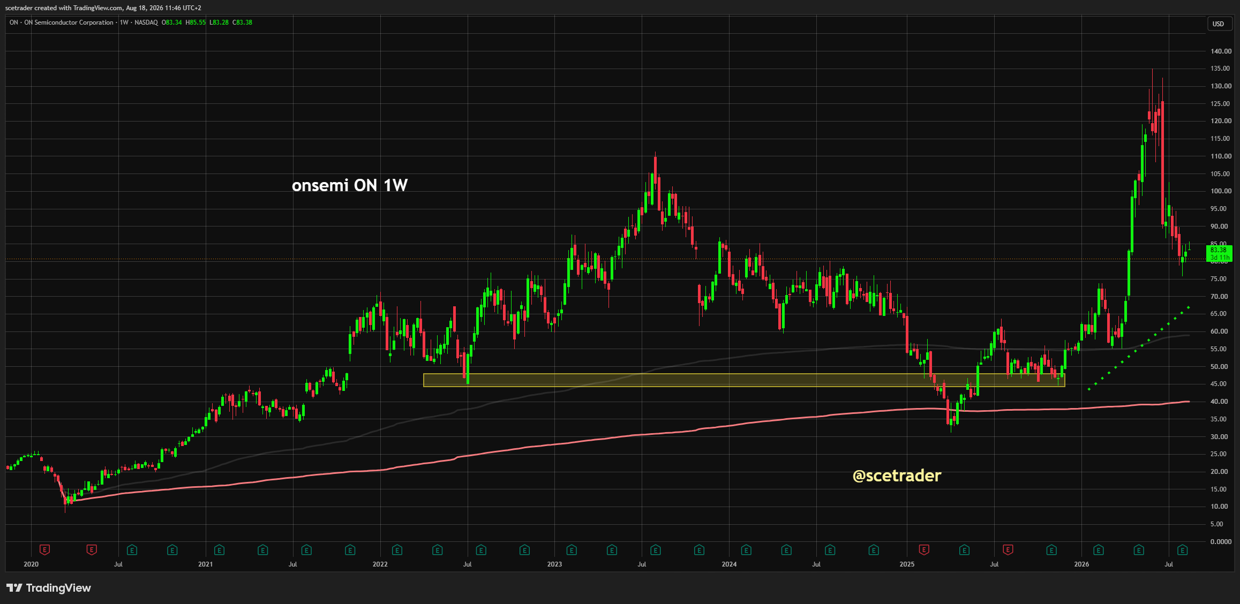Open the earnings marker just after Jul 2021
The height and width of the screenshot is (604, 1240).
tap(306, 549)
